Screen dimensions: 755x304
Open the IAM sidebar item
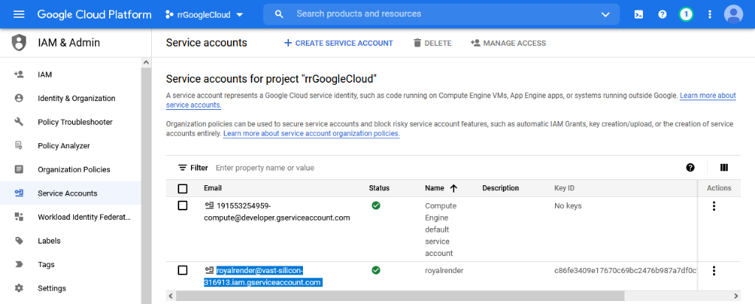70,75
